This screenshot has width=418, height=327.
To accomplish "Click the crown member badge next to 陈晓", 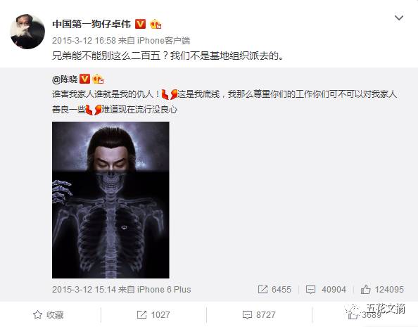I will [x=98, y=79].
